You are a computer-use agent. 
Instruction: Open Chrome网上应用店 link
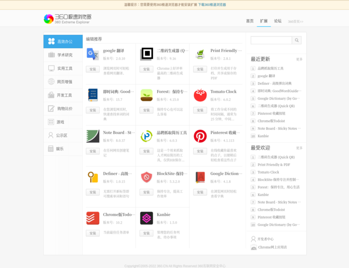click(272, 247)
